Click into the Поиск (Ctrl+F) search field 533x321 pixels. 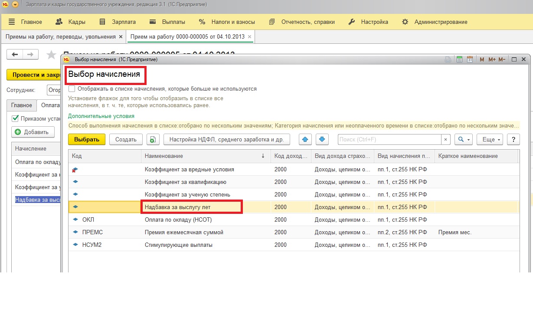click(390, 139)
